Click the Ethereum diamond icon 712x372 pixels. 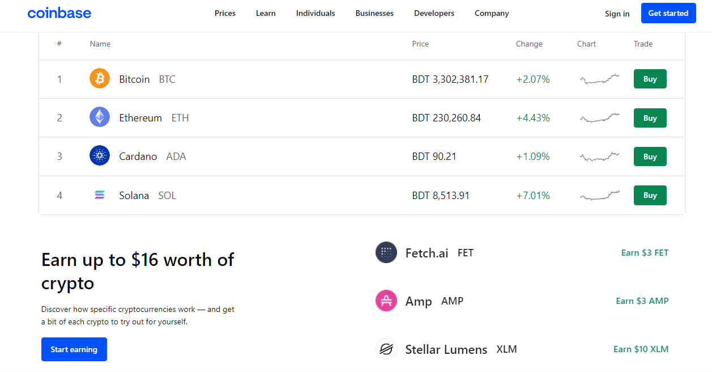tap(100, 117)
